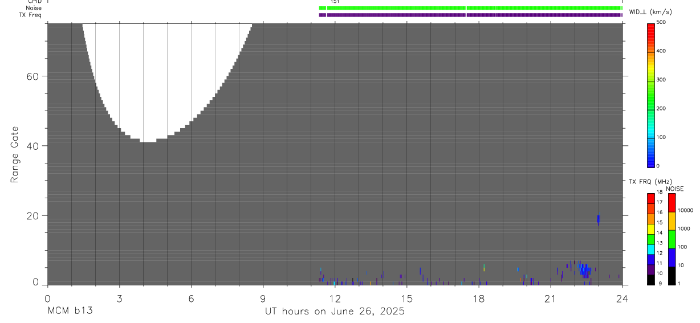700x323 pixels.
Task: Click the "Range Gate" vertical axis title
Action: point(14,154)
